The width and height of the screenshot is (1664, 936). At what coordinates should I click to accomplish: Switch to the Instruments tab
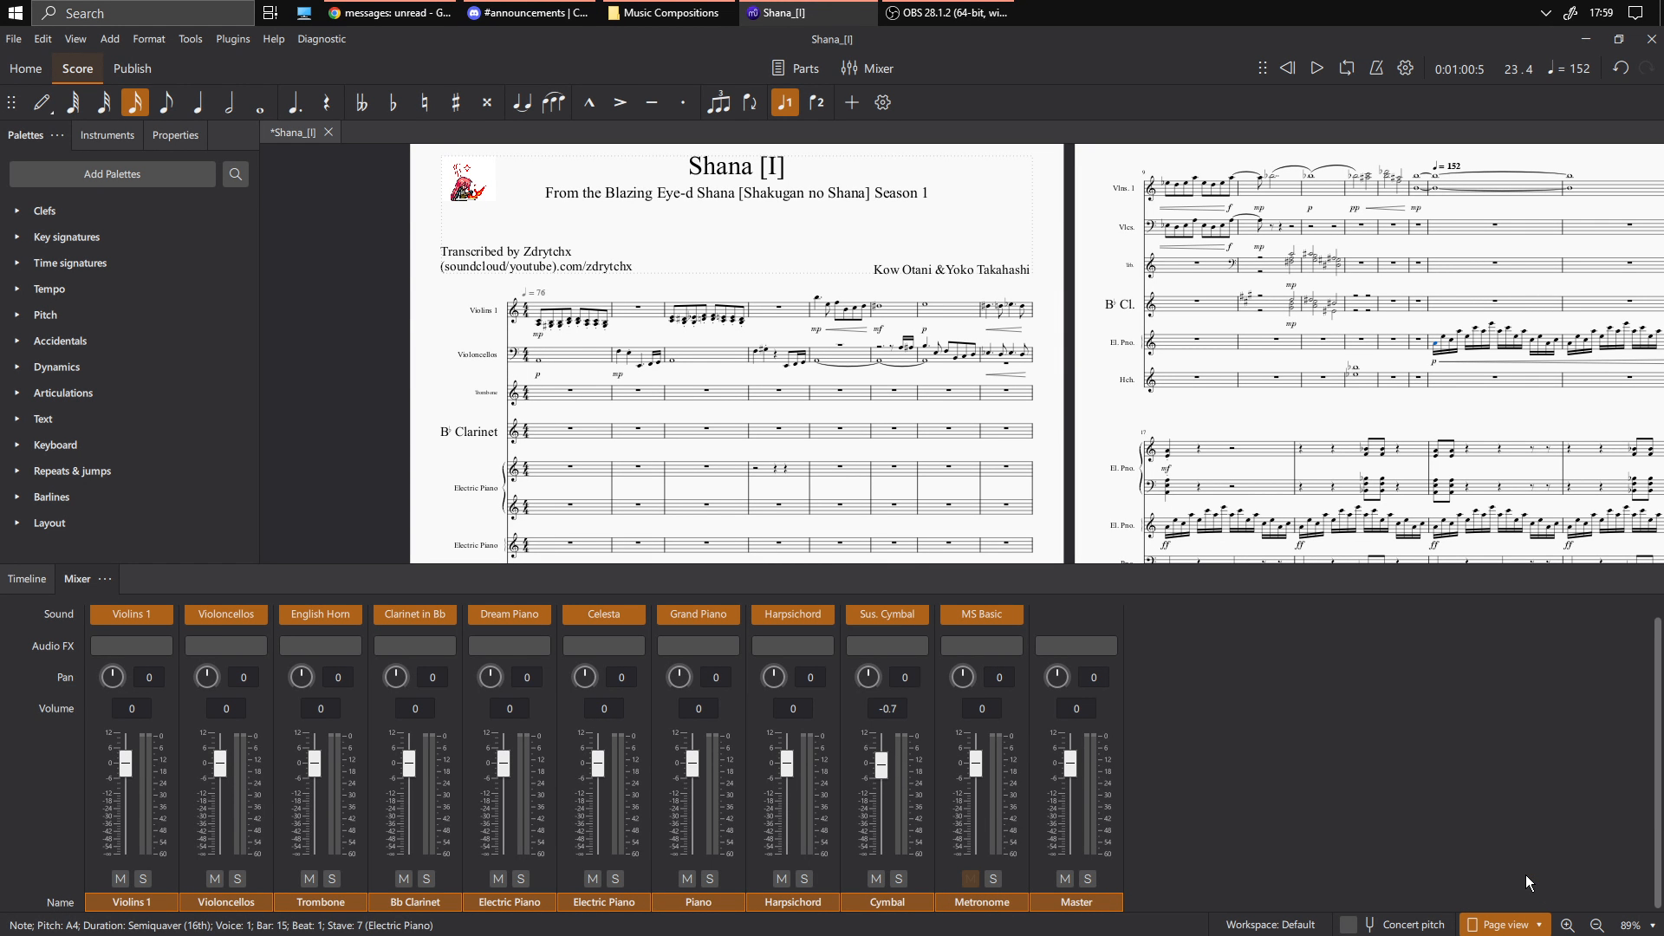pyautogui.click(x=107, y=135)
